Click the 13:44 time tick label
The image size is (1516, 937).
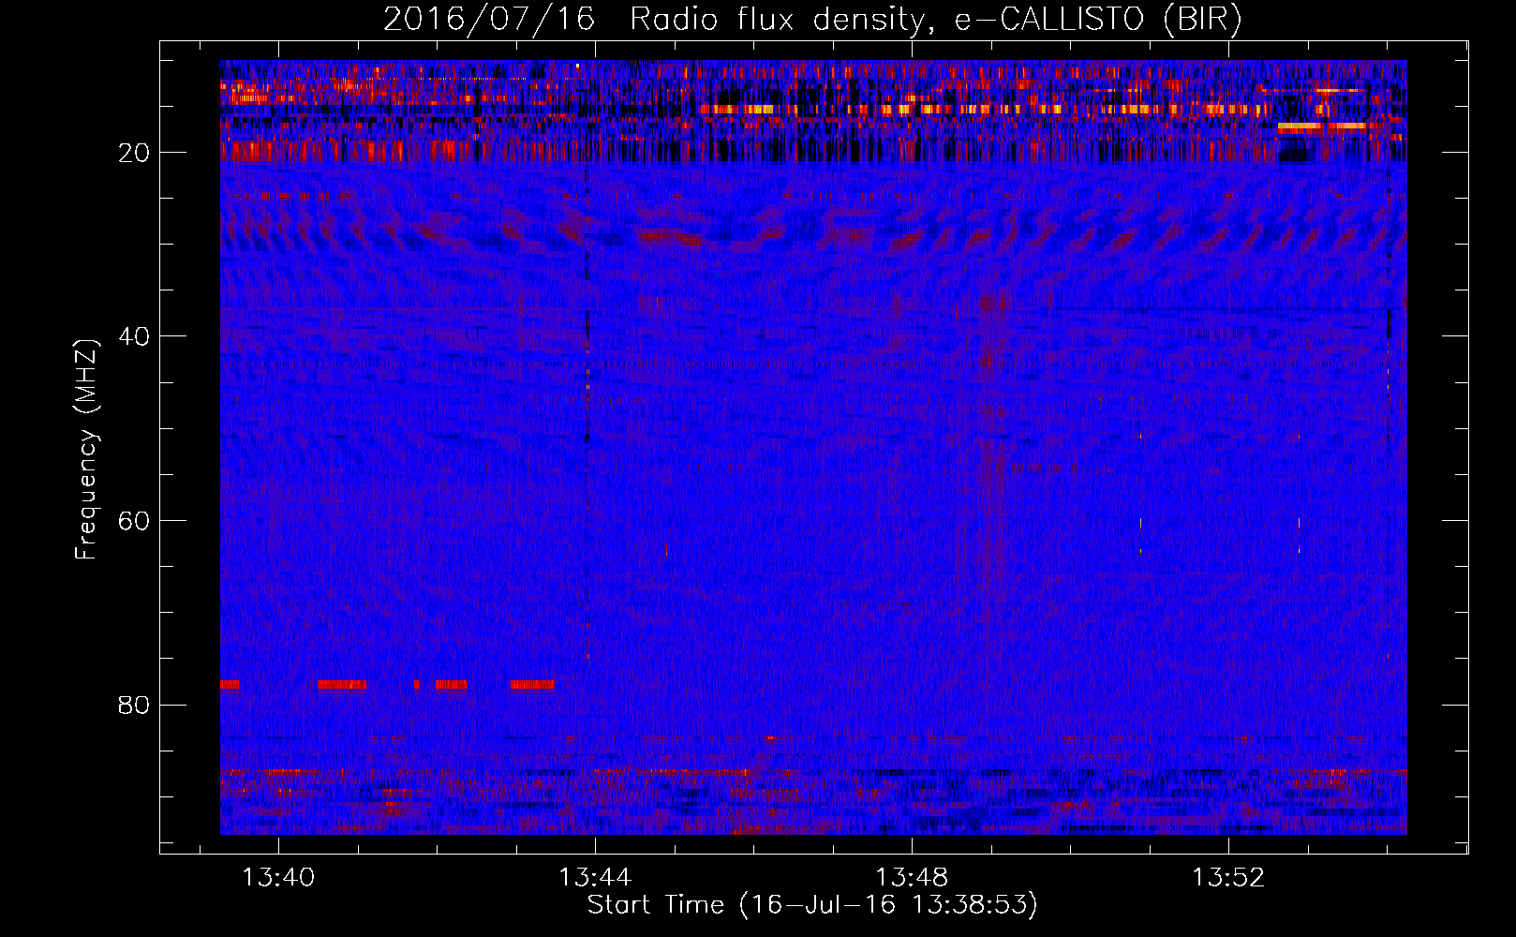pos(595,877)
